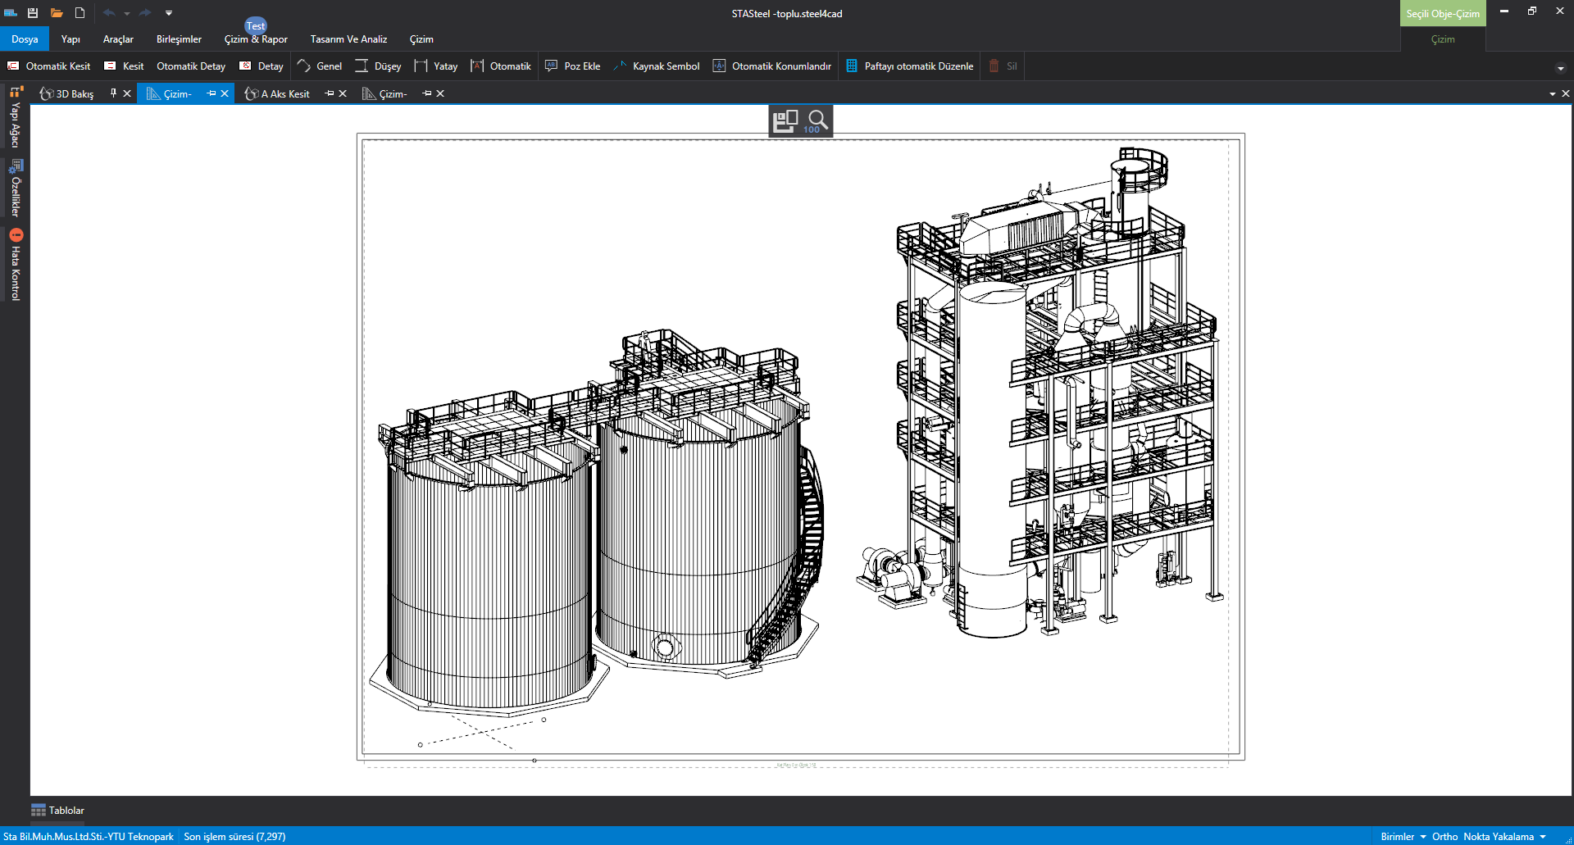Screen dimensions: 1574x845
Task: Open the quick access toolbar customize dropdown
Action: [169, 13]
